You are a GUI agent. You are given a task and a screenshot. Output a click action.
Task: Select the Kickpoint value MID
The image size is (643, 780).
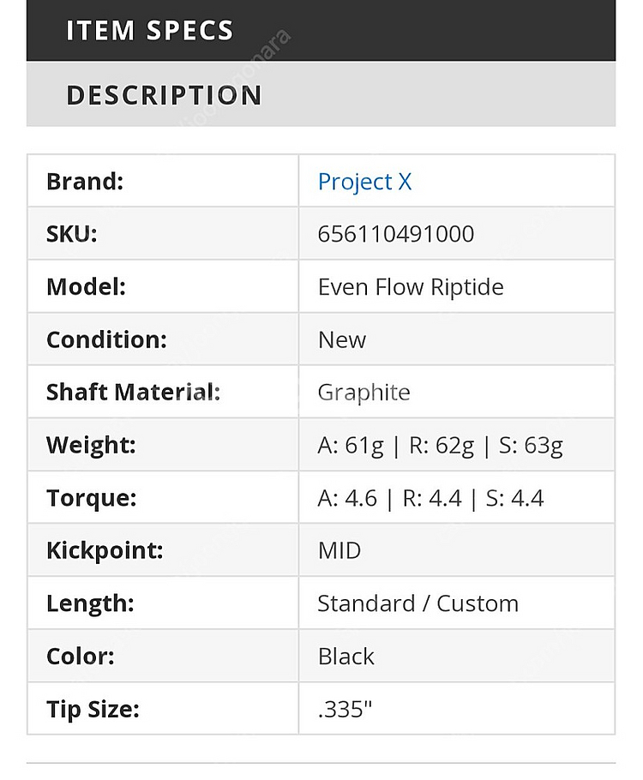pyautogui.click(x=340, y=550)
